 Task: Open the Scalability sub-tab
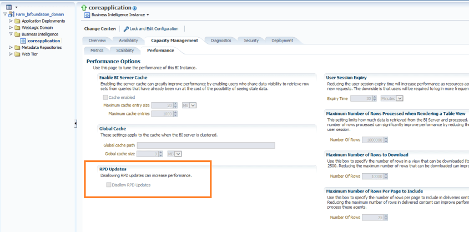(124, 51)
